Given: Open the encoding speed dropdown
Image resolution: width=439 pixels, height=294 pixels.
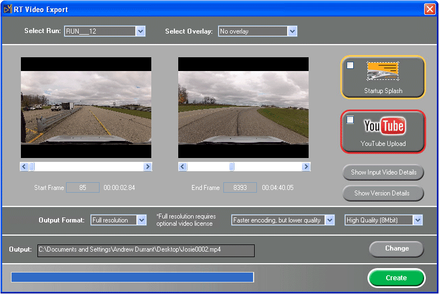Looking at the screenshot, I should click(330, 220).
